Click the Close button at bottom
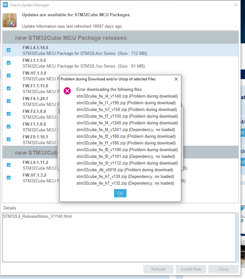Screen dimensions: 245x279 223,269
